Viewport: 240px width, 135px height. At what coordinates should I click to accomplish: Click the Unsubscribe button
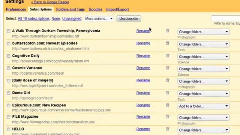click(129, 18)
